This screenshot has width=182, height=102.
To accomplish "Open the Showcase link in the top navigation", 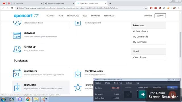I will point(96,16).
